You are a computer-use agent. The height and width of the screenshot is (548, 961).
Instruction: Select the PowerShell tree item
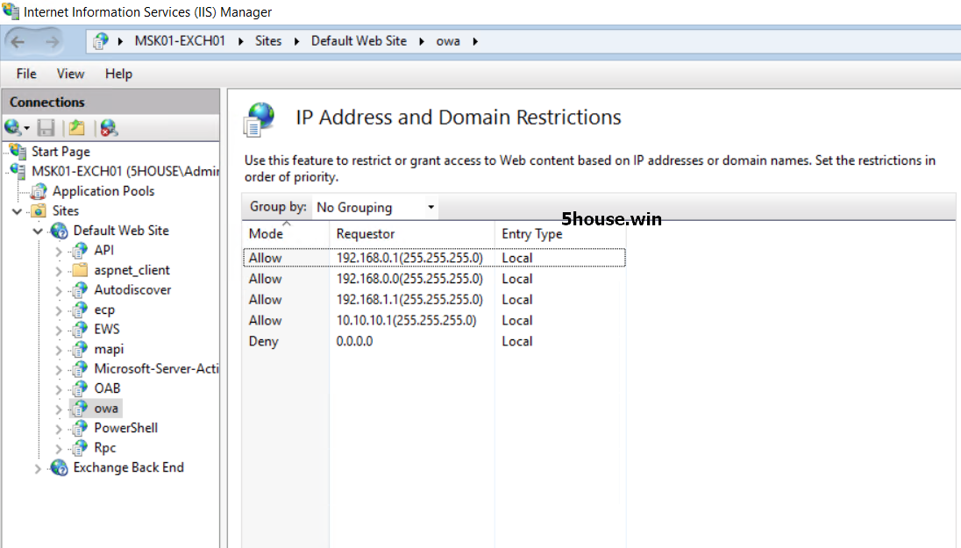125,428
